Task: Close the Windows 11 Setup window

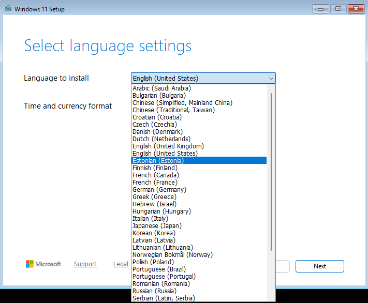Action: (356, 9)
